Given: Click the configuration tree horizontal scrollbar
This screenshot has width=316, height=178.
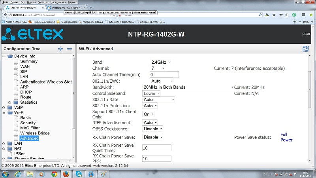Looking at the screenshot, I should [x=32, y=161].
